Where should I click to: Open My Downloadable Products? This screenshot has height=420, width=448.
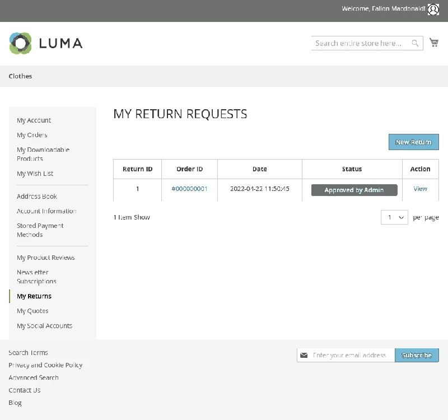pyautogui.click(x=43, y=154)
